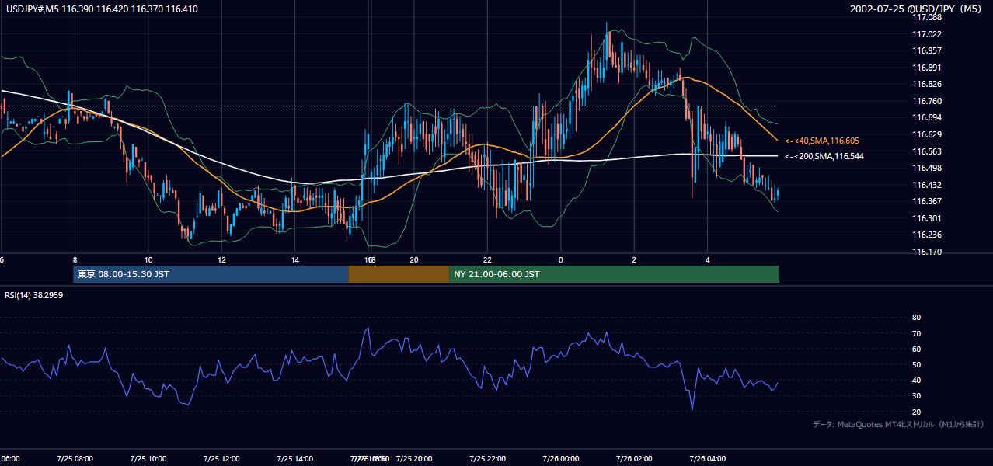Click price axis label 116.760

coord(926,101)
